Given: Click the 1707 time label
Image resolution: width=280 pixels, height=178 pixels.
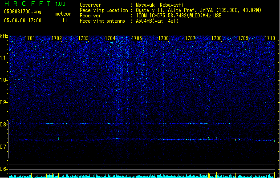Looking at the screenshot, I should 190,38.
